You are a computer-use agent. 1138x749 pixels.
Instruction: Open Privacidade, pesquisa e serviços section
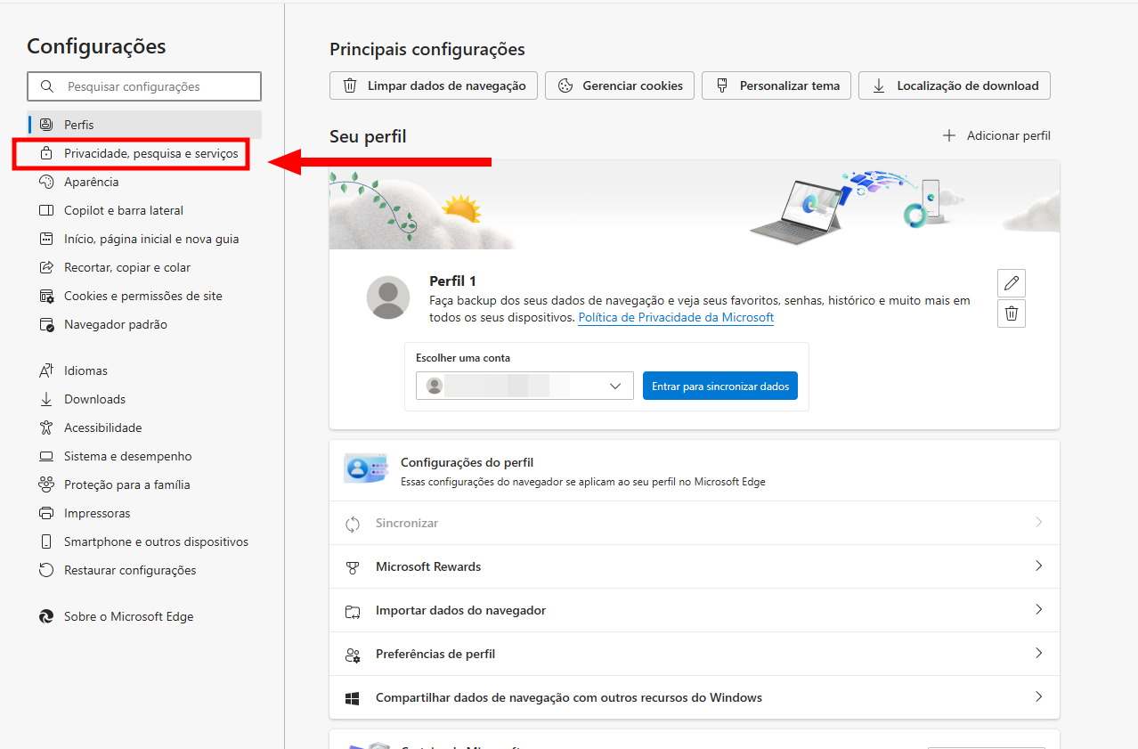click(150, 153)
